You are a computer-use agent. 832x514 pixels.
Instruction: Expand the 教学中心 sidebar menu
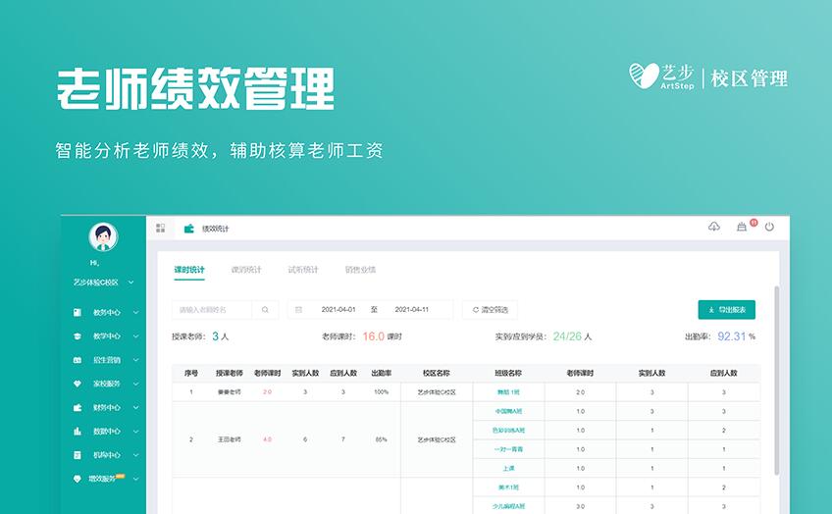click(x=135, y=336)
